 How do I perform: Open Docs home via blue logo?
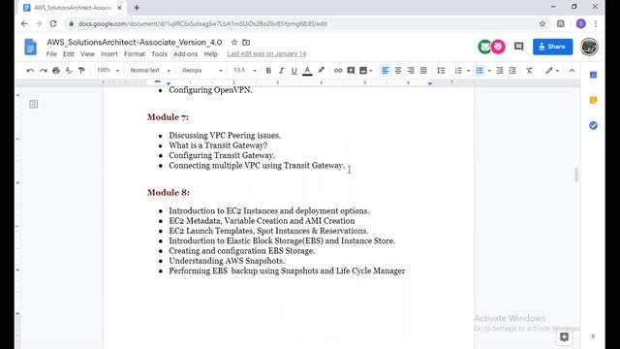(30, 48)
